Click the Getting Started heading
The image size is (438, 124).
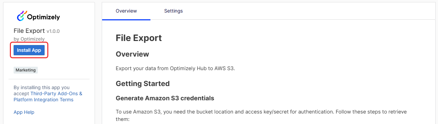tap(143, 83)
